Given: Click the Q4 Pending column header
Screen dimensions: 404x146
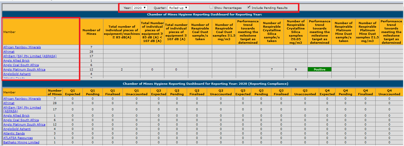Looking at the screenshot, I should (345, 92).
